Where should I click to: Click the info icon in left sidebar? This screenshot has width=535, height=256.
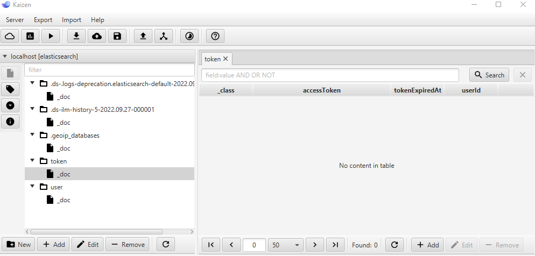(x=10, y=122)
